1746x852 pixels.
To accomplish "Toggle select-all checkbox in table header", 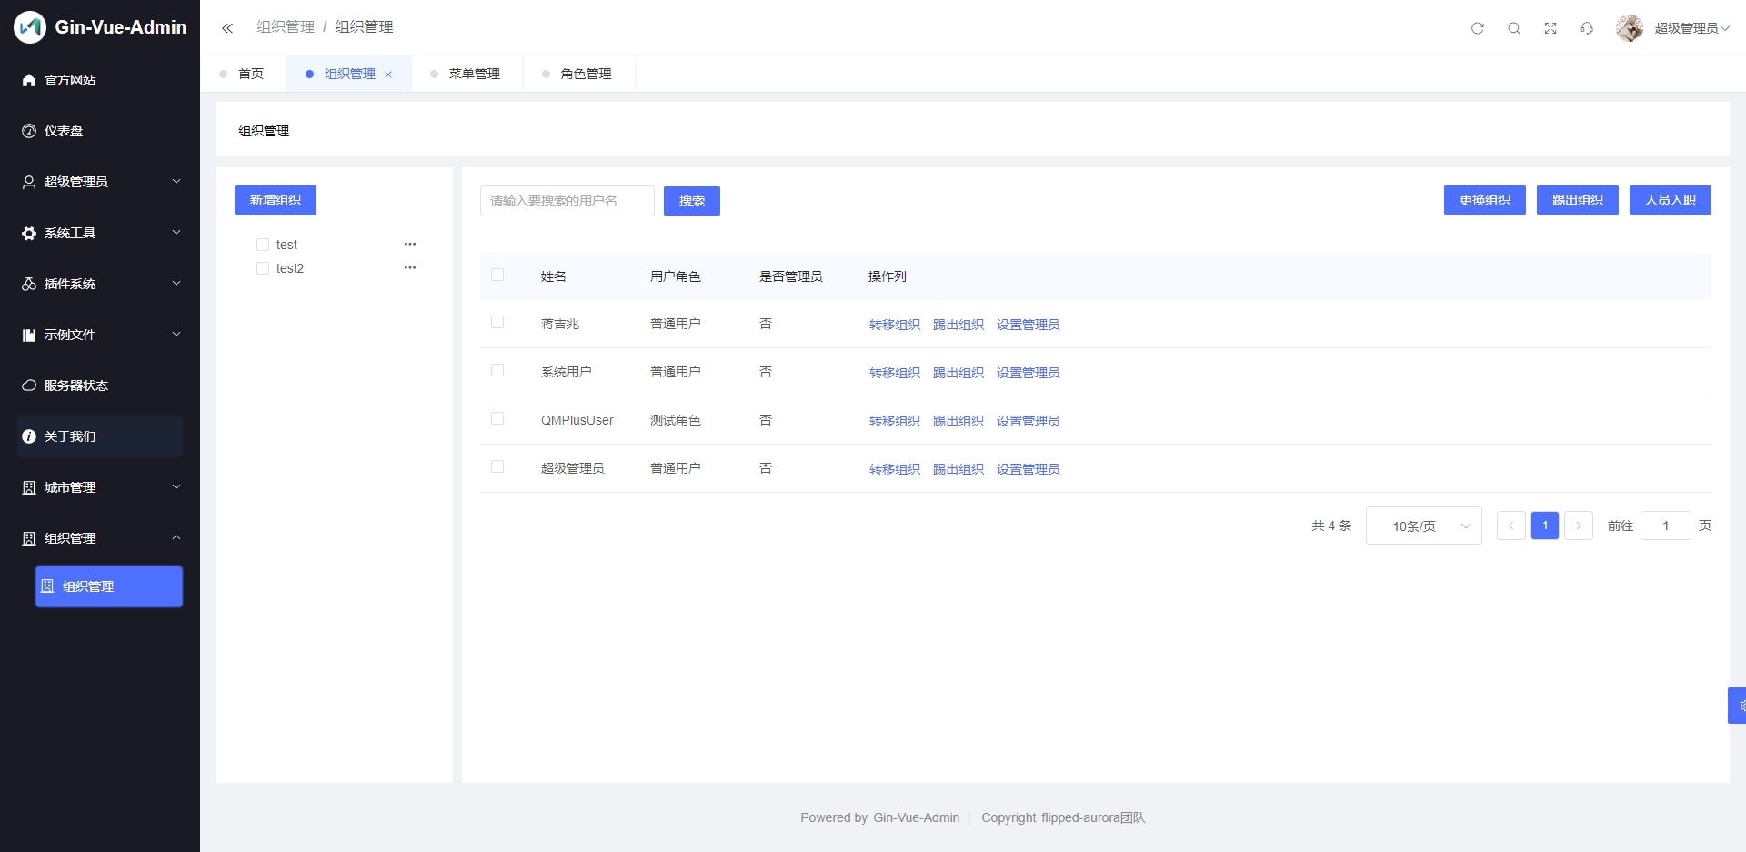I will click(x=497, y=275).
